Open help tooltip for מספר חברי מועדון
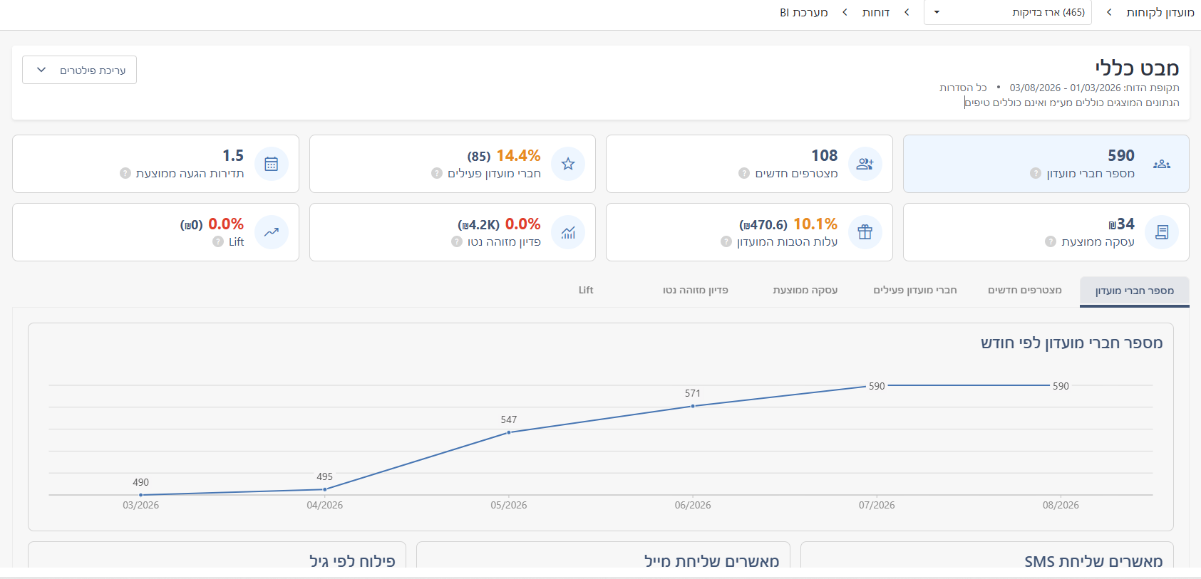 click(1036, 173)
